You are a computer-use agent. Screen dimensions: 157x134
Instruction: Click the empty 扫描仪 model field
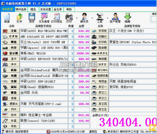tap(133, 36)
